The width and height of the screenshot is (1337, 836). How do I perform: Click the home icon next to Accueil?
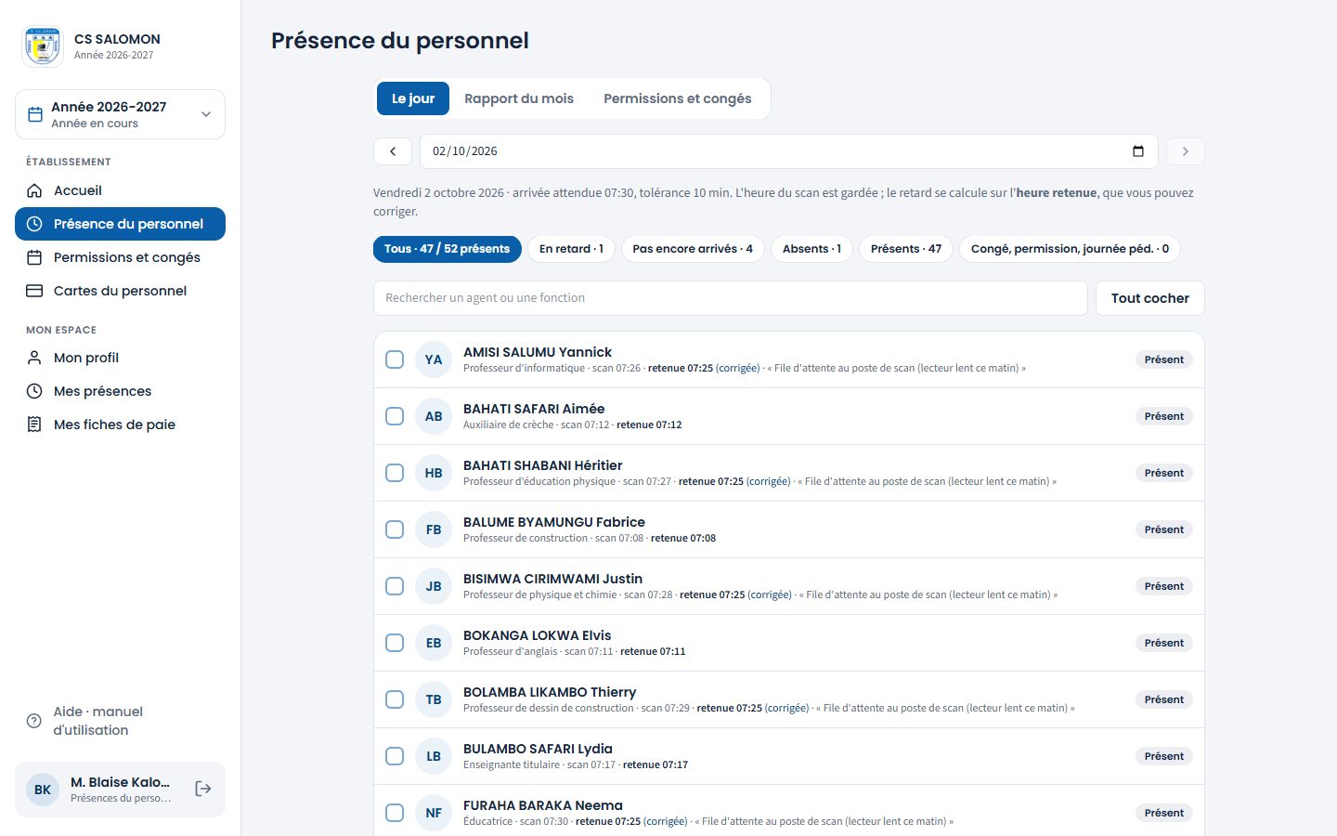click(34, 190)
